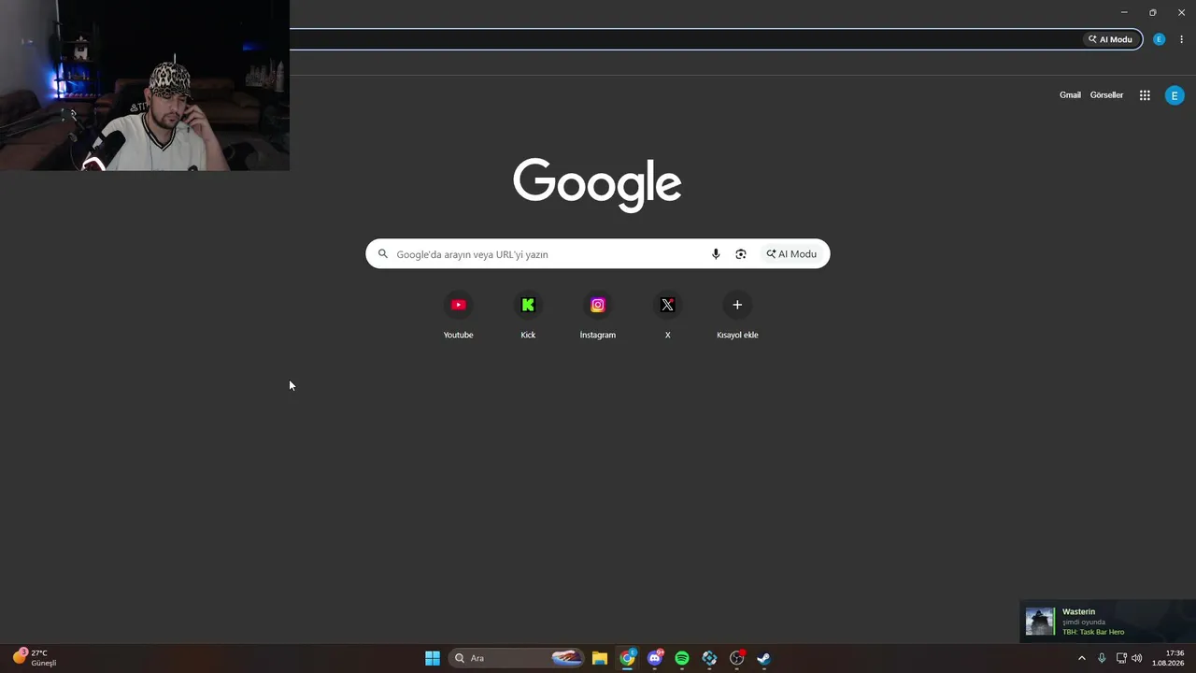Open the weather widget showing 27°C

pos(35,658)
